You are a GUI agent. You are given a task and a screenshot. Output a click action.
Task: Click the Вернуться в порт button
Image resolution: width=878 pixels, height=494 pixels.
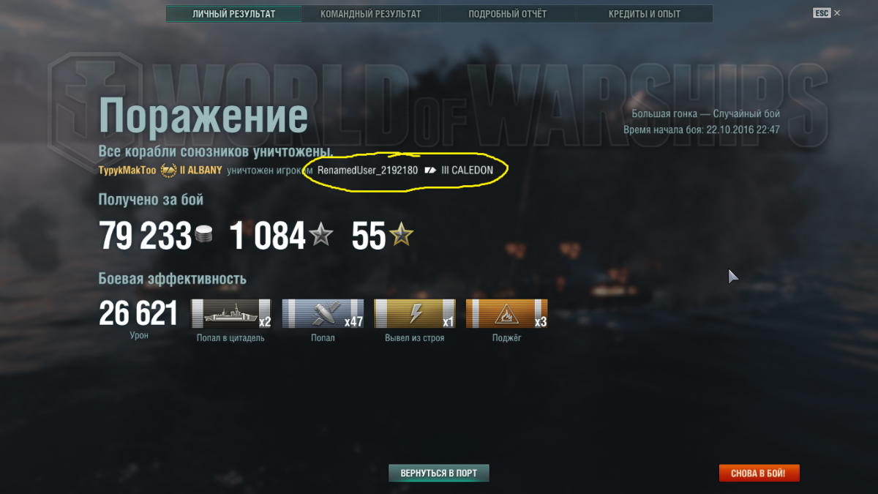pyautogui.click(x=438, y=473)
